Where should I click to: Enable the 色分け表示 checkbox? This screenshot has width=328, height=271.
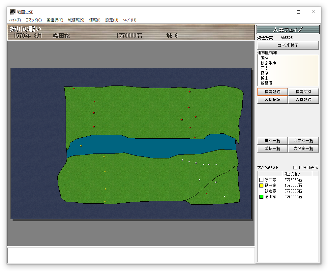click(x=295, y=168)
